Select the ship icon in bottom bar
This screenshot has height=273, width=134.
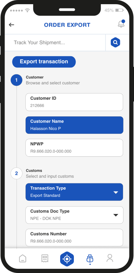point(90,259)
